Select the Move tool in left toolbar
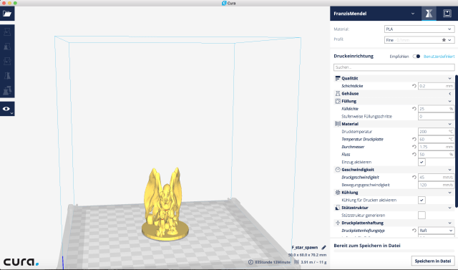Viewport: 458px width, 270px height. 7,32
